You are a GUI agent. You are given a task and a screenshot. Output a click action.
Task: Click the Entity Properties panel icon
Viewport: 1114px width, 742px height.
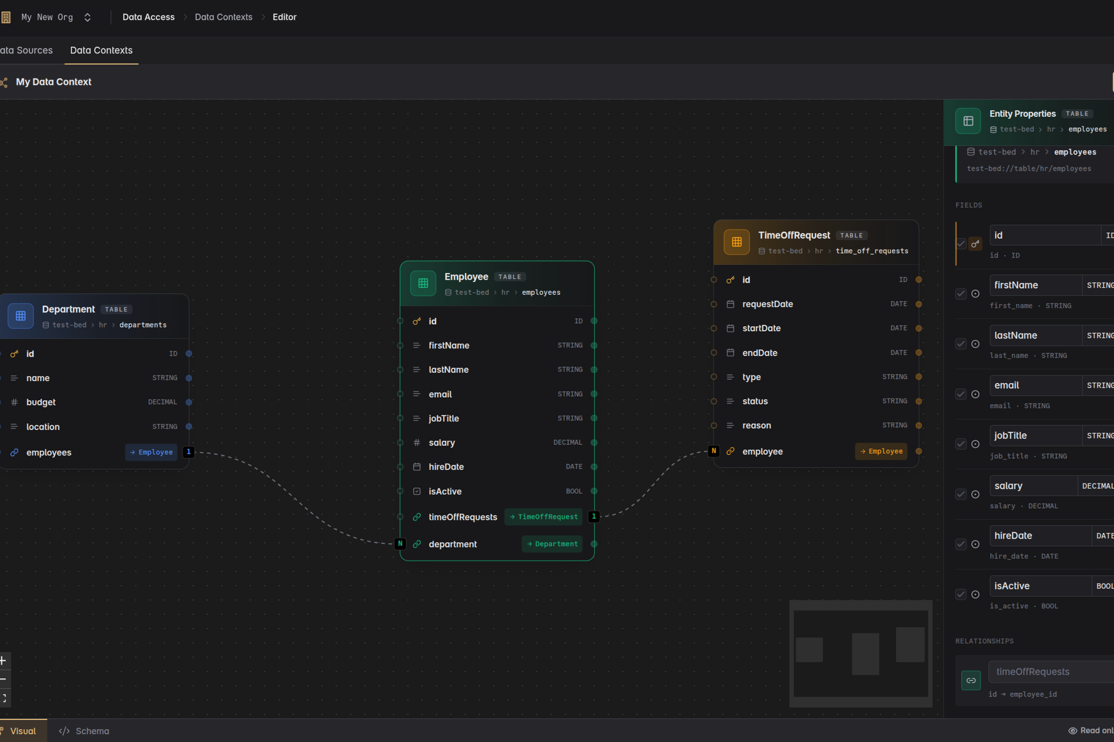pyautogui.click(x=968, y=121)
